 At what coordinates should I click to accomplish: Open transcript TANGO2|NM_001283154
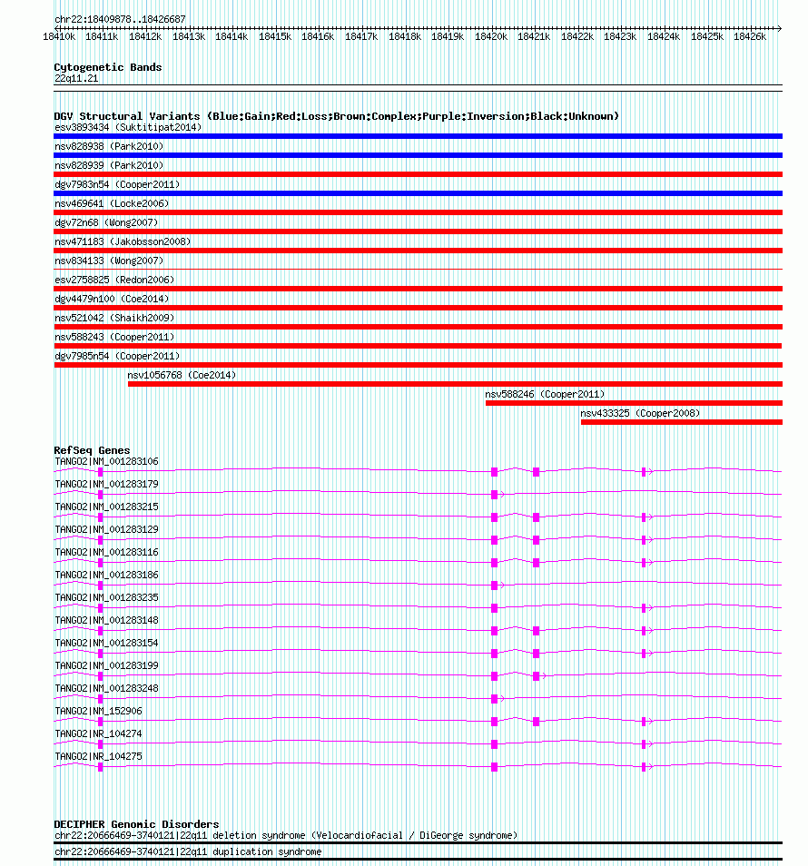[106, 643]
